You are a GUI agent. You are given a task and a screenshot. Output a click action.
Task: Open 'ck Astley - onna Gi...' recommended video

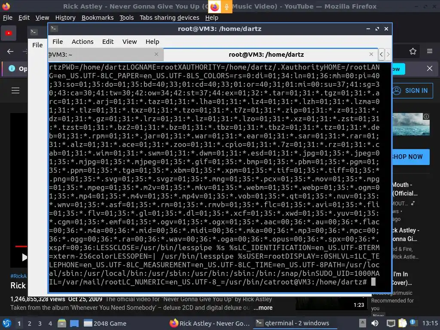click(x=406, y=235)
